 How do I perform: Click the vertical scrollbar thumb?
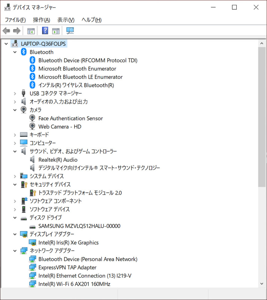click(x=262, y=117)
